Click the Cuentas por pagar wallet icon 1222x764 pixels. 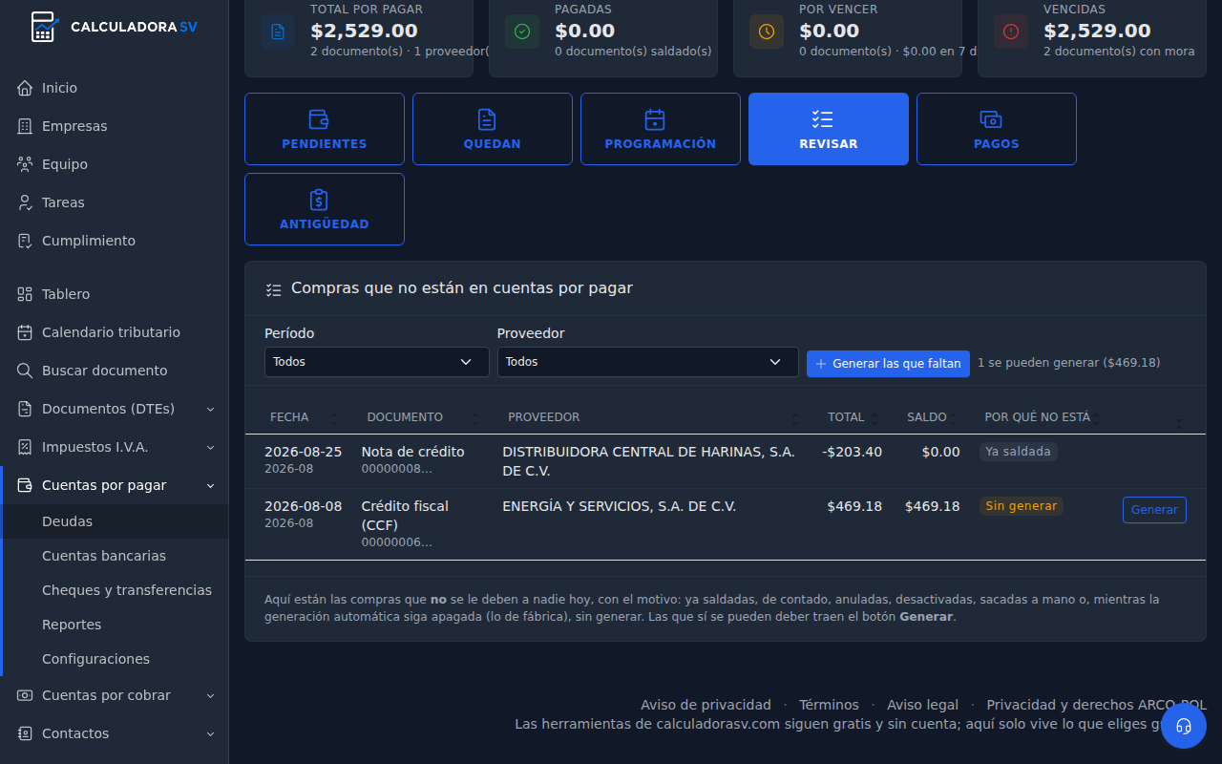25,485
